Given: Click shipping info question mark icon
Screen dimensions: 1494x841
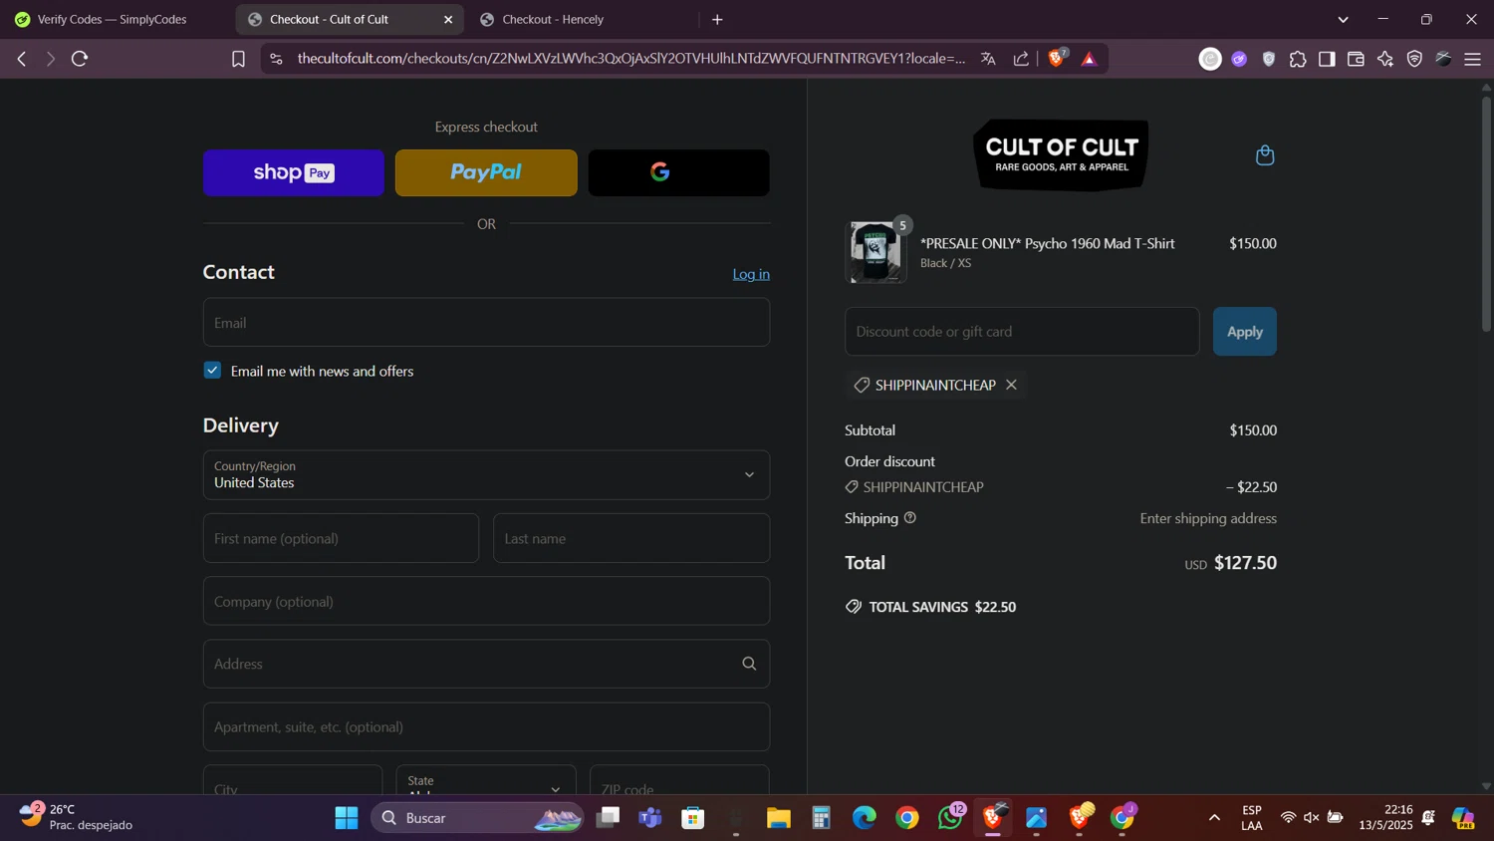Looking at the screenshot, I should [909, 518].
